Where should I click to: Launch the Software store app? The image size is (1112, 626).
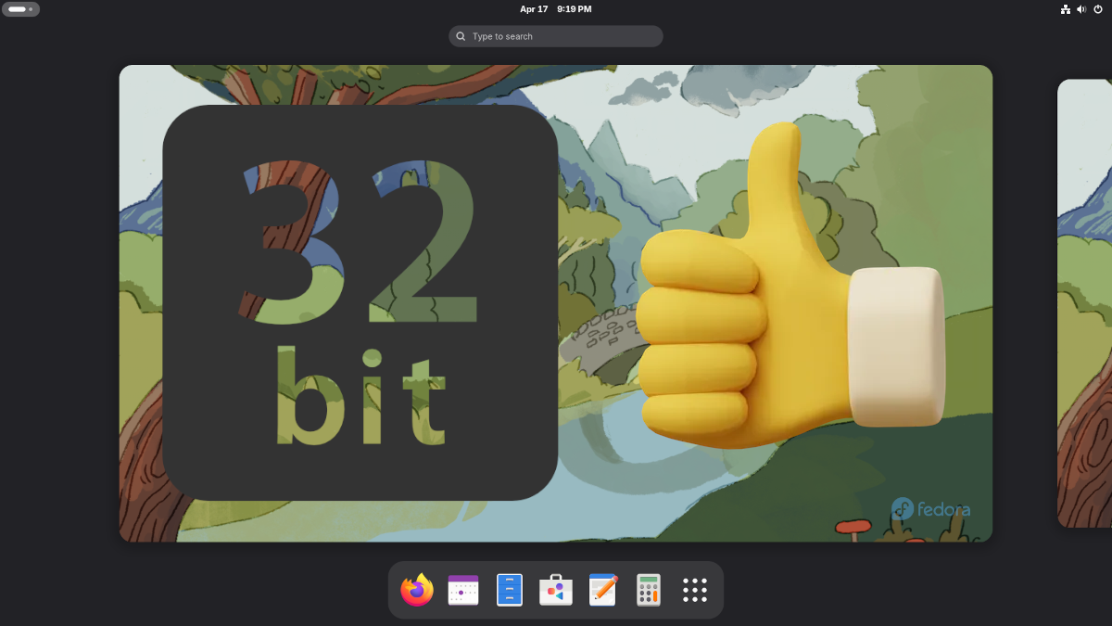556,590
